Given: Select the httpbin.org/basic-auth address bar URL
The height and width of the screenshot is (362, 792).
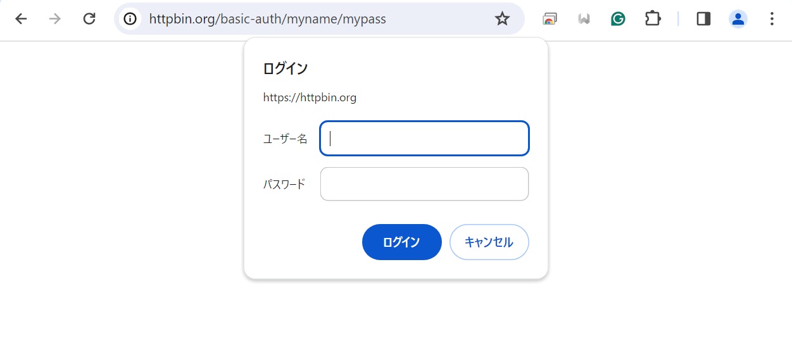Looking at the screenshot, I should tap(268, 19).
